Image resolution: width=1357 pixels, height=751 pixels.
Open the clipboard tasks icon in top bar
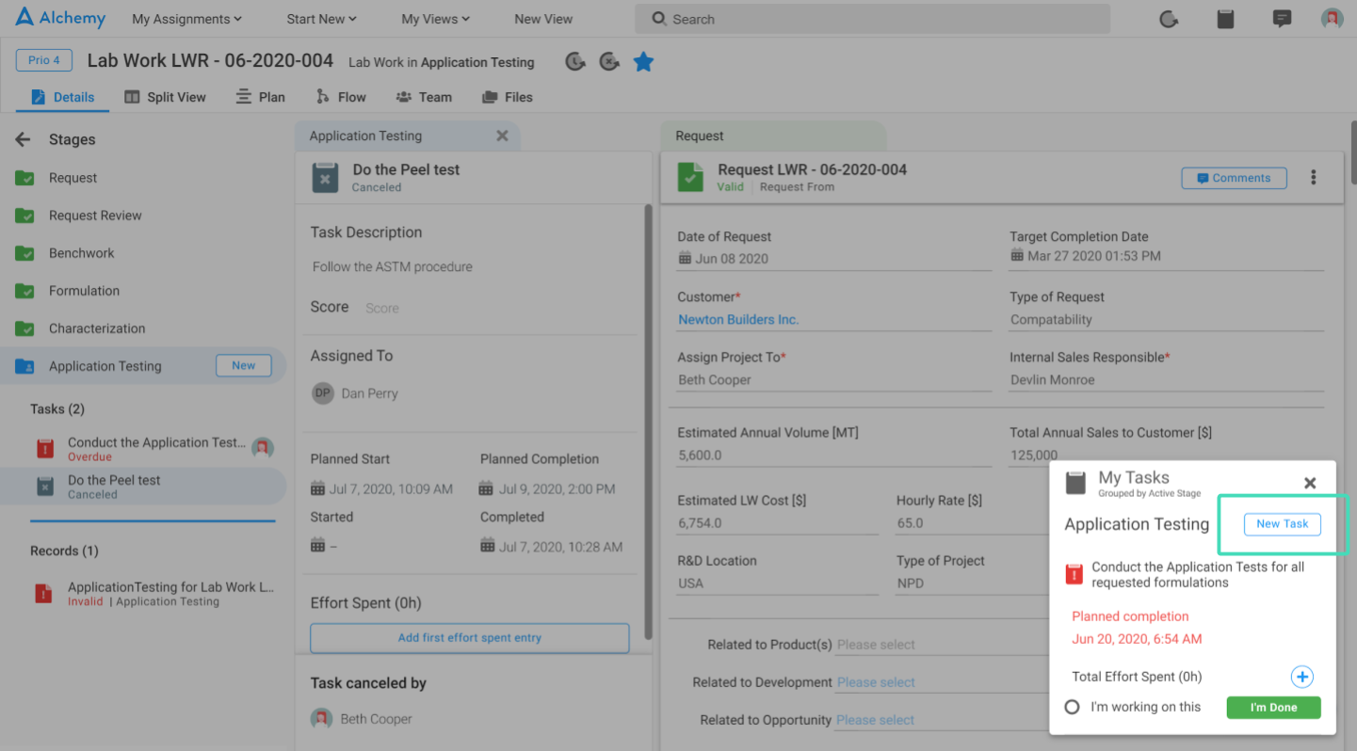click(1225, 19)
